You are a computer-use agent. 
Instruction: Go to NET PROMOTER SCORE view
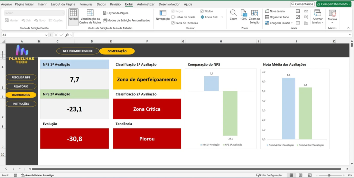click(78, 51)
